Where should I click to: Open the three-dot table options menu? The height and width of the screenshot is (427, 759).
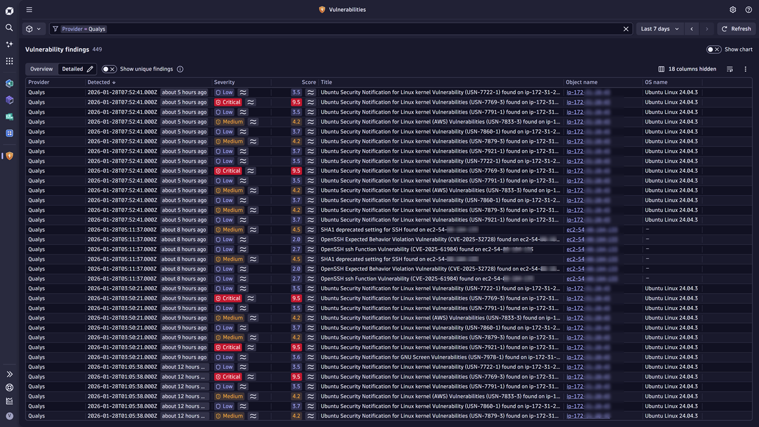click(745, 69)
